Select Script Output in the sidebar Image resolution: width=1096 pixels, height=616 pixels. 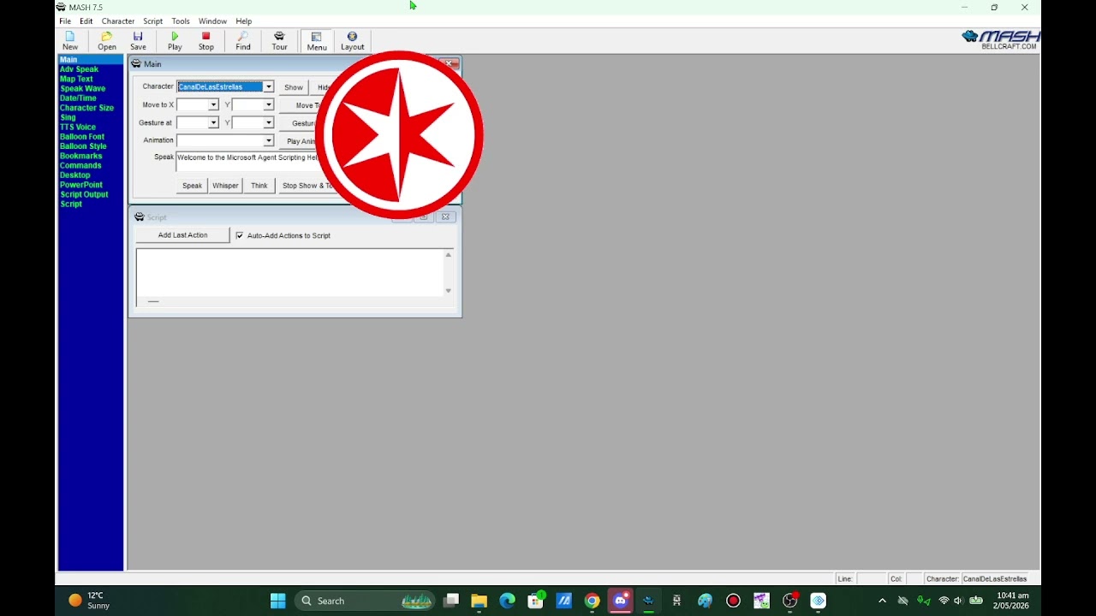pyautogui.click(x=84, y=194)
